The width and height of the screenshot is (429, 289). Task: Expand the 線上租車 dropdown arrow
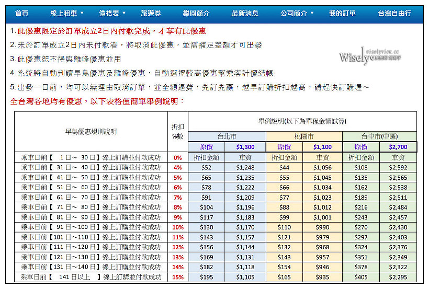82,13
